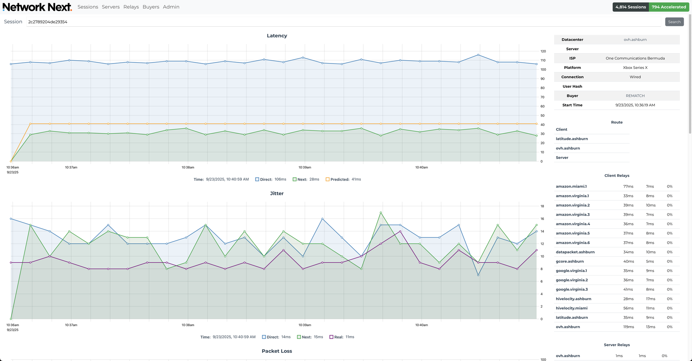Click the 4,814 Sessions badge
This screenshot has width=692, height=361.
[x=630, y=7]
